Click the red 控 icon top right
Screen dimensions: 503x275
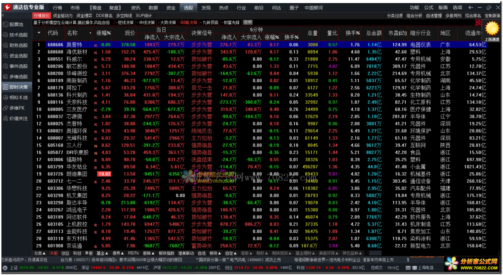coord(478,22)
